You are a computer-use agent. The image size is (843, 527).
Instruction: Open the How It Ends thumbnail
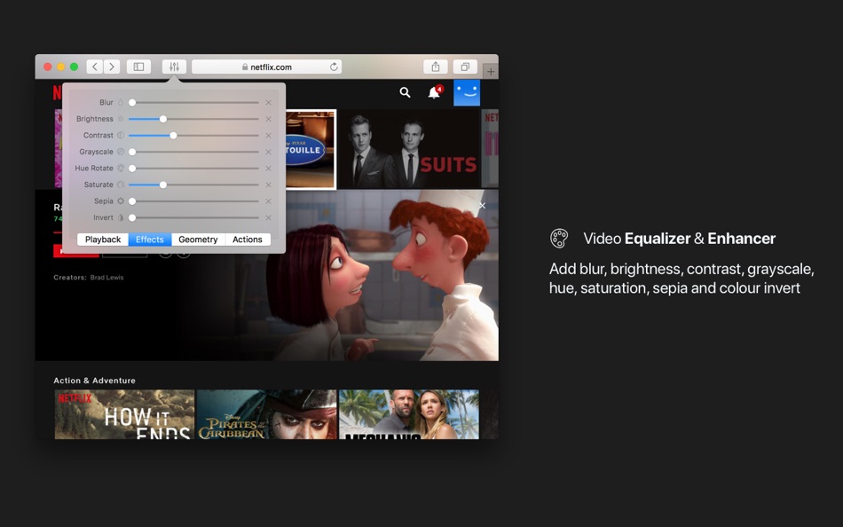click(124, 414)
